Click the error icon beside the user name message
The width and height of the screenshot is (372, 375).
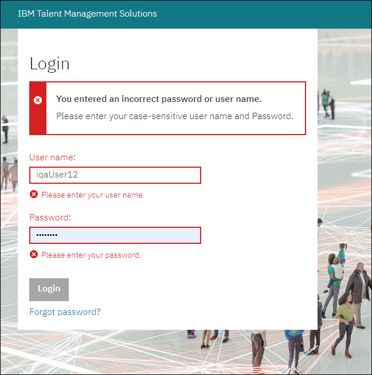pyautogui.click(x=34, y=195)
